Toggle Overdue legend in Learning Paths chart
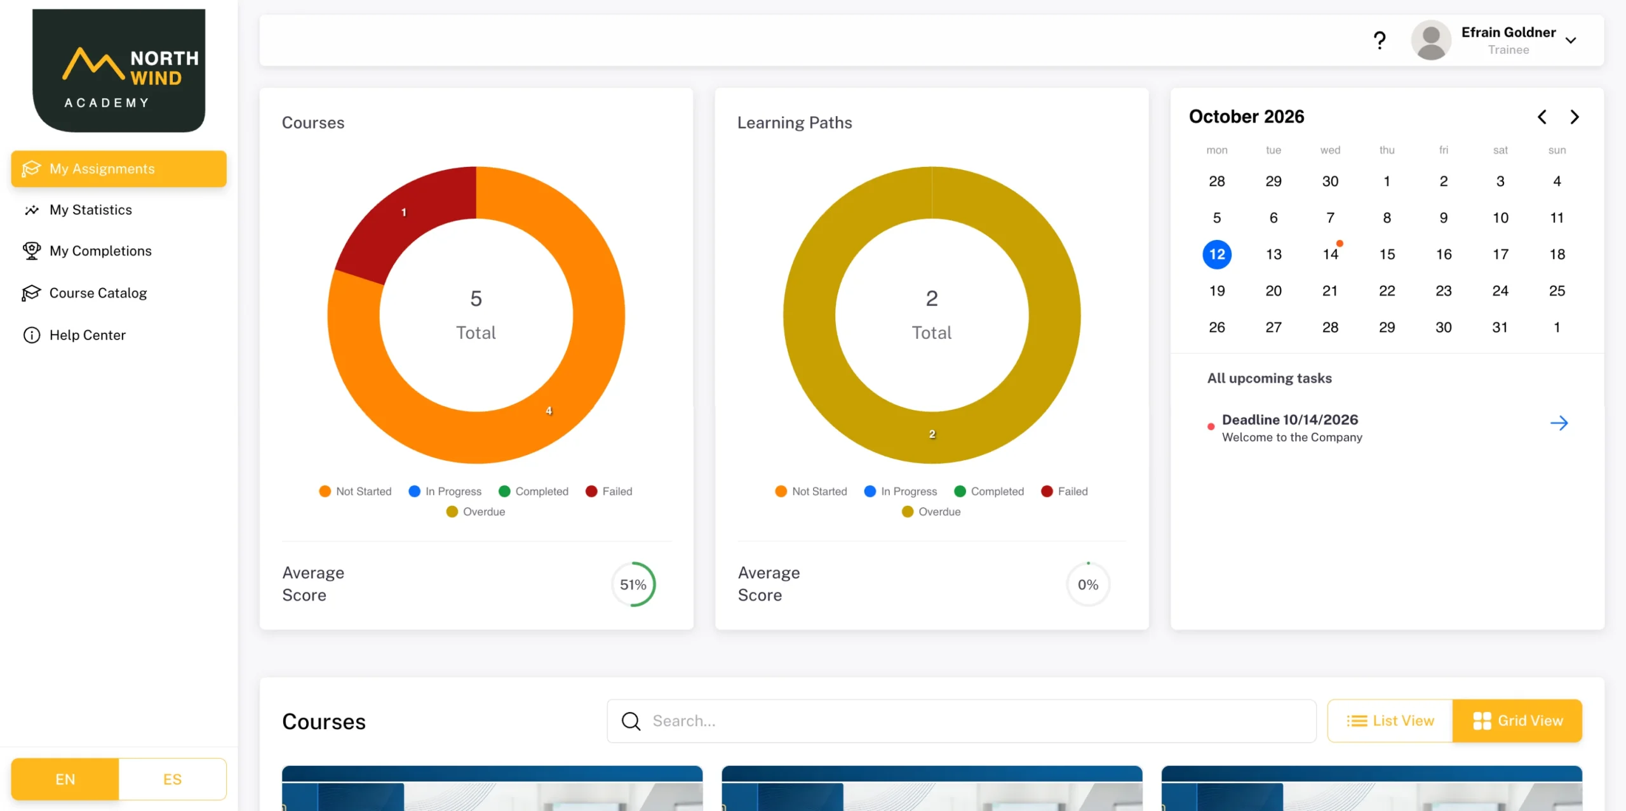The width and height of the screenshot is (1626, 811). pyautogui.click(x=931, y=511)
